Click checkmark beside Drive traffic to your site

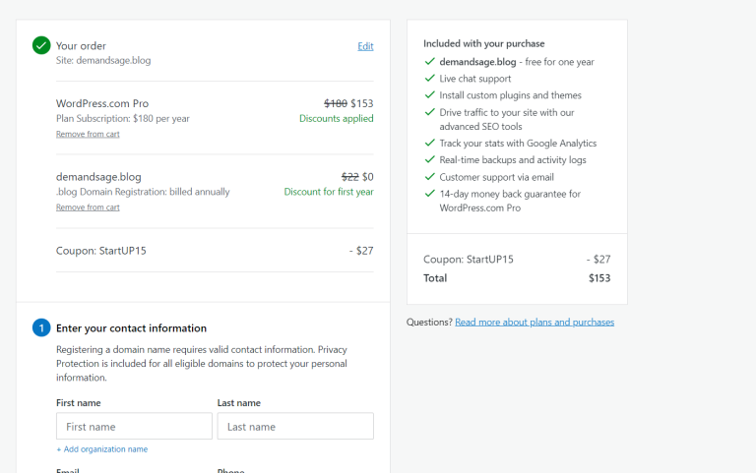(429, 112)
